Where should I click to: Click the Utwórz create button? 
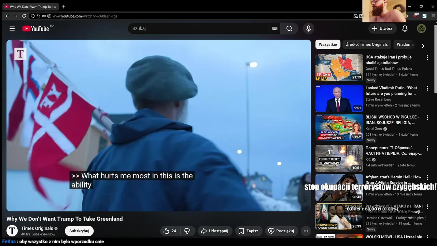[382, 29]
